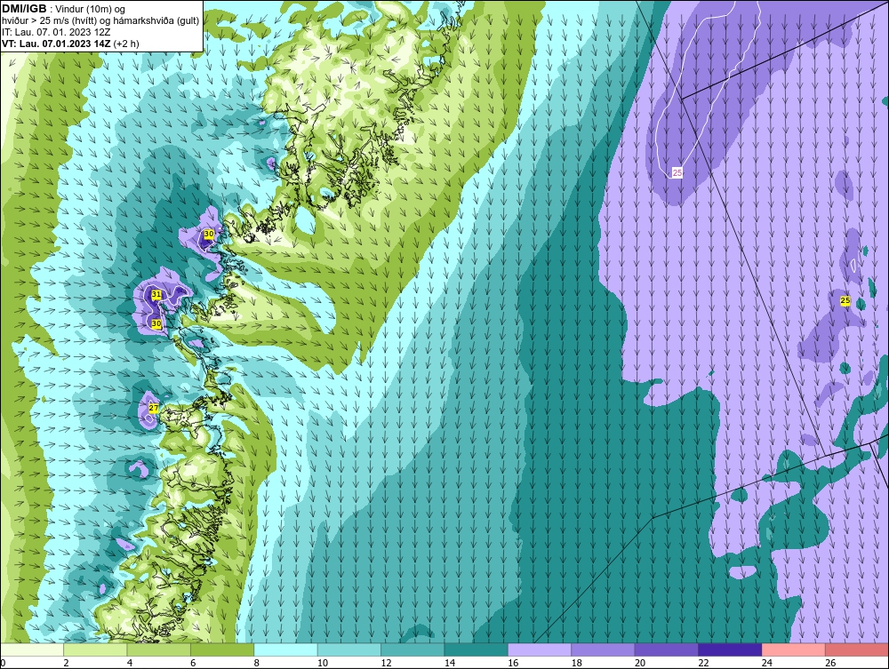The width and height of the screenshot is (889, 669).
Task: Select the 12–14 m/s teal swatch
Action: click(412, 649)
